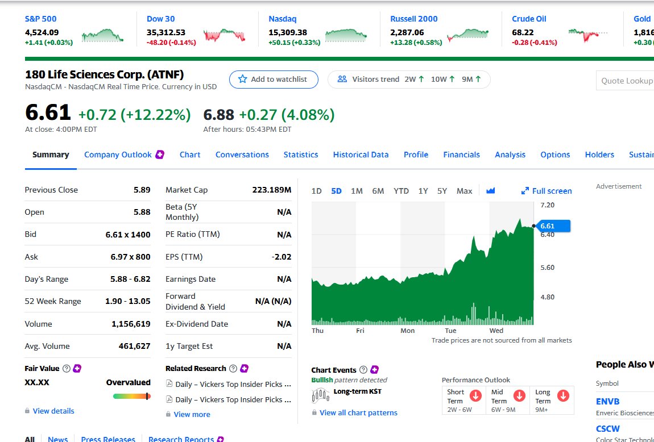
Task: Open the CSCW symbol link
Action: pos(608,428)
